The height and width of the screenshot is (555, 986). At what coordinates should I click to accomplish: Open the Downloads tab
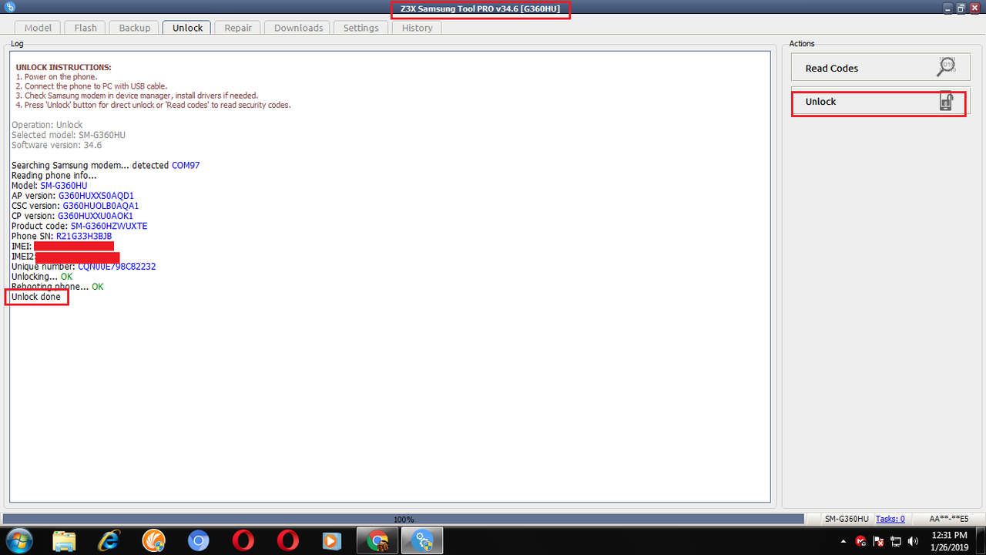click(x=298, y=28)
